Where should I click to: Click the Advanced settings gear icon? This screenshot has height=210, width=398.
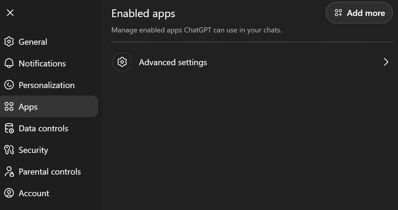pos(122,62)
